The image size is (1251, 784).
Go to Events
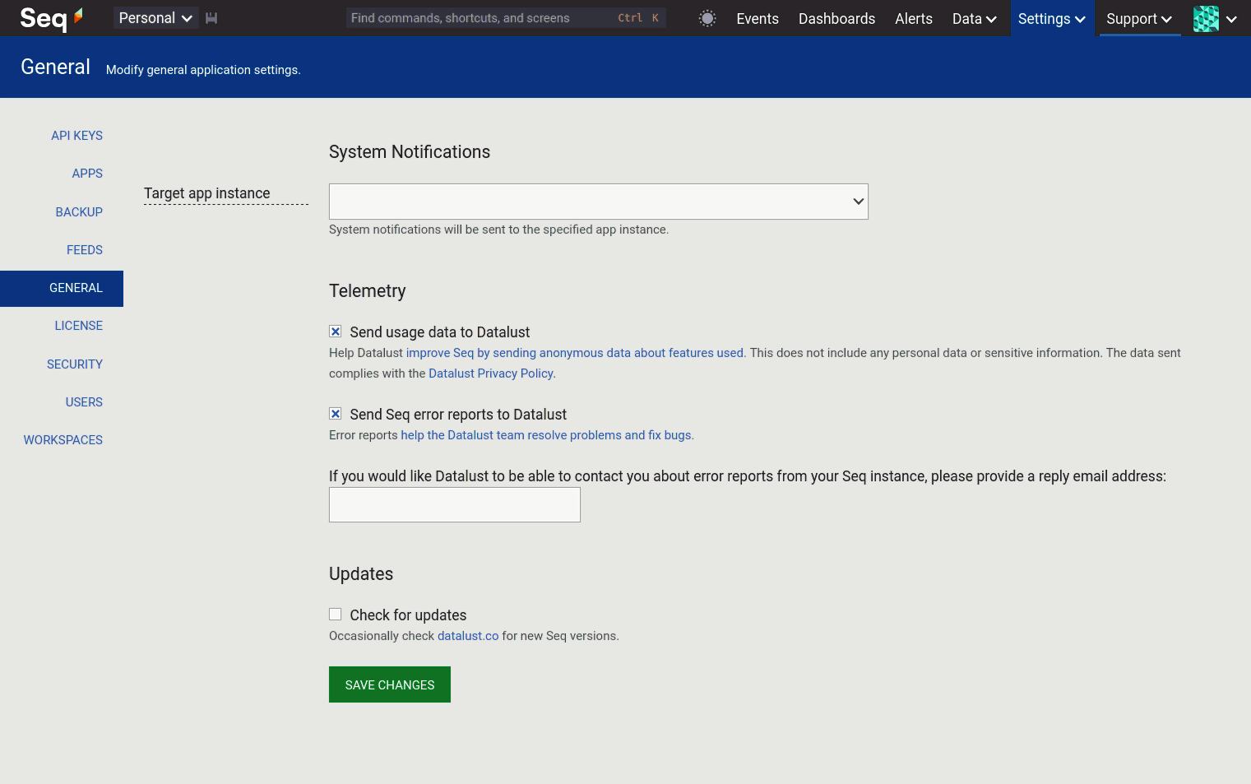(x=758, y=18)
